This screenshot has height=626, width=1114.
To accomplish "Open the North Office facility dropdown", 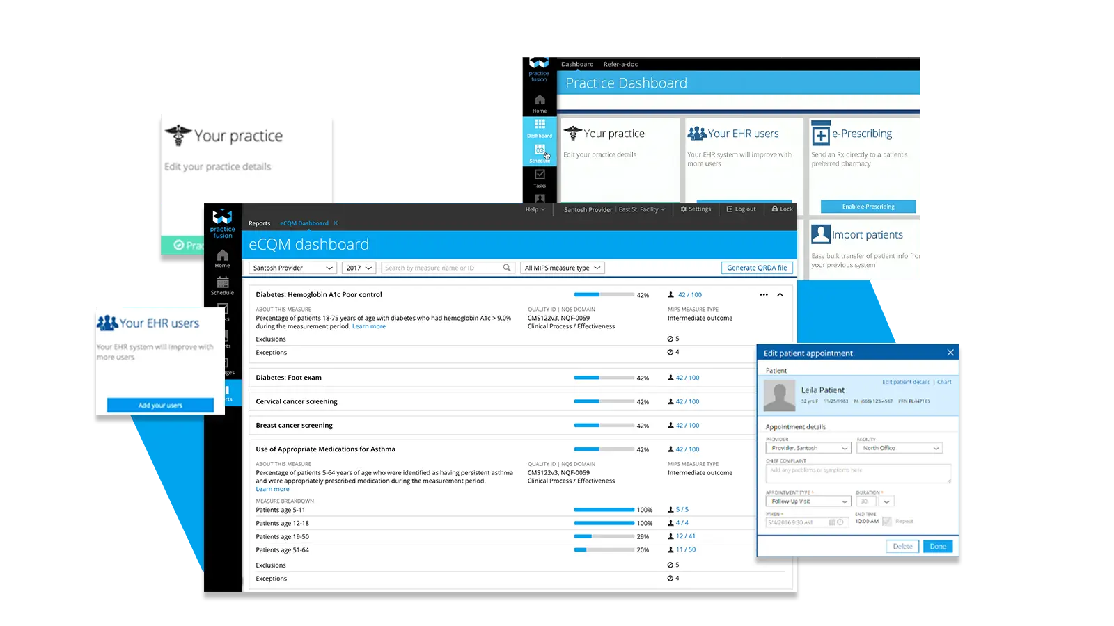I will [x=900, y=449].
